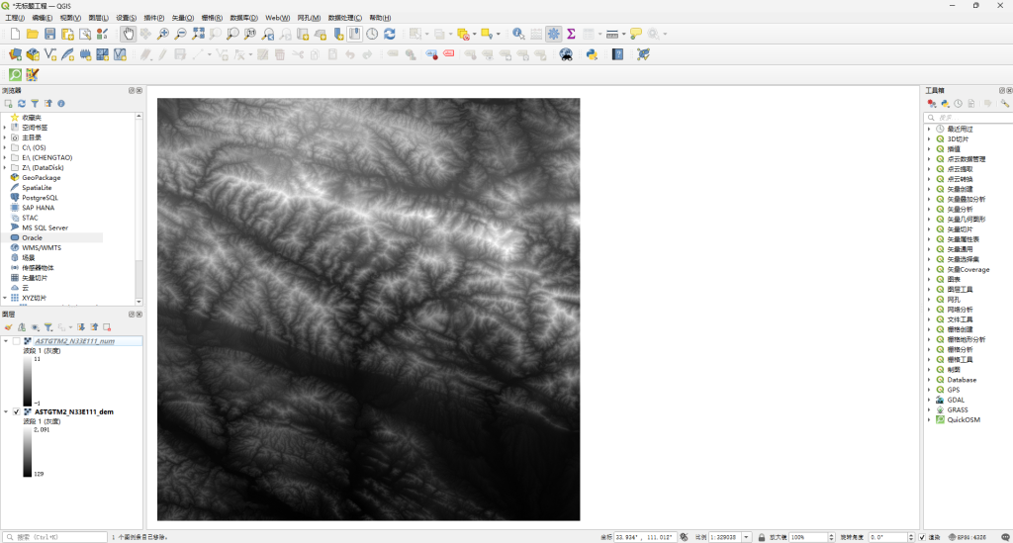Click the Zoom In magnifier tool
The height and width of the screenshot is (543, 1013).
pos(163,34)
